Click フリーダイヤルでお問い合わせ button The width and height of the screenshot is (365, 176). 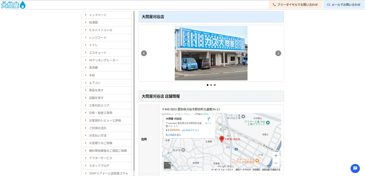click(x=295, y=5)
